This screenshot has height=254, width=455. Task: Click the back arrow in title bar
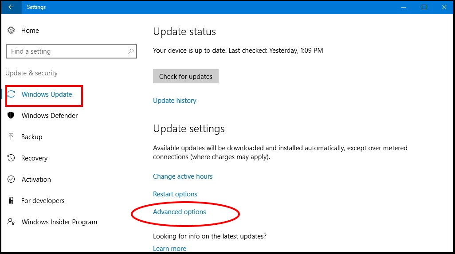pyautogui.click(x=11, y=7)
